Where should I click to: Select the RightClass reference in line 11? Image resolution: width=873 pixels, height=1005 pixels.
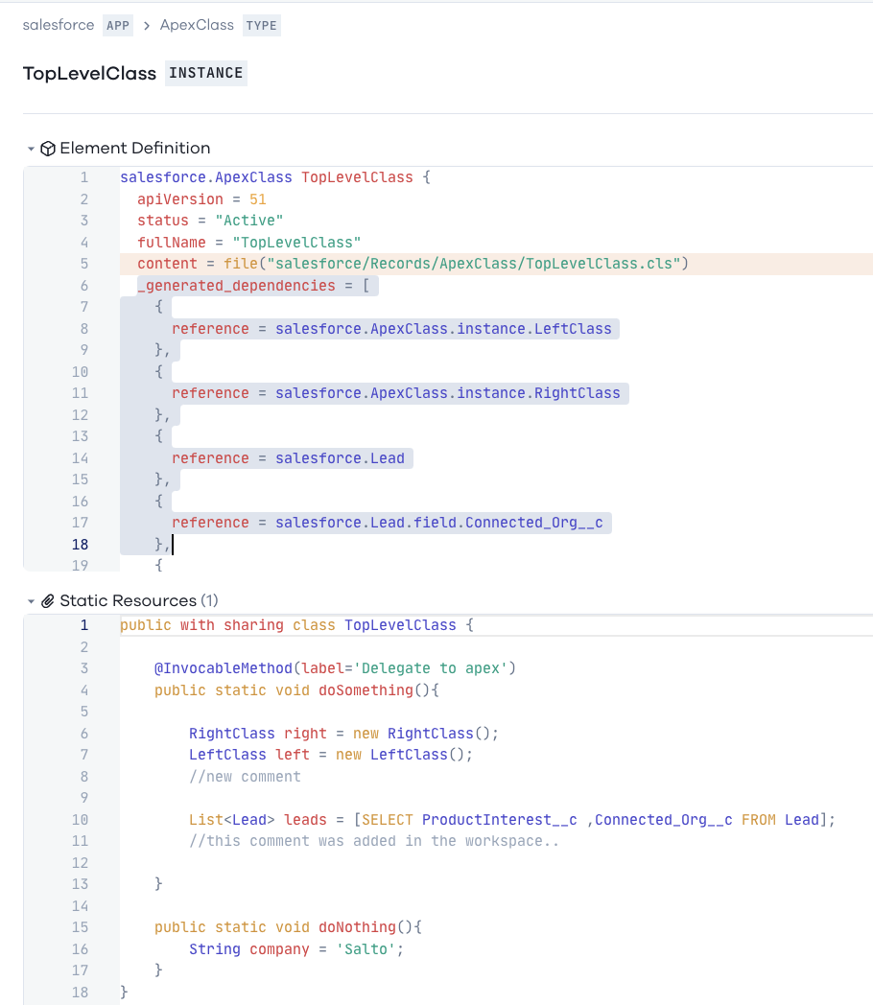[x=448, y=393]
